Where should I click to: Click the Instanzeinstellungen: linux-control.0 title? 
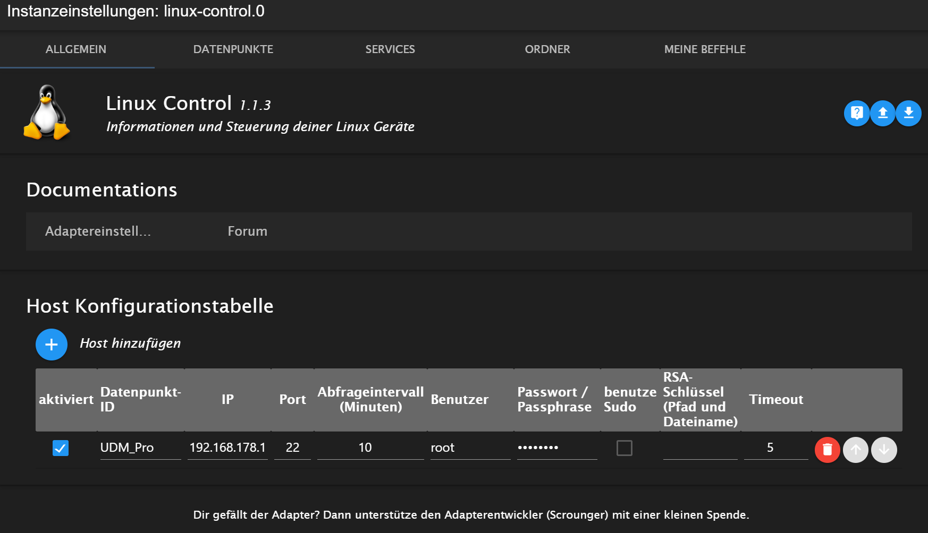point(136,11)
